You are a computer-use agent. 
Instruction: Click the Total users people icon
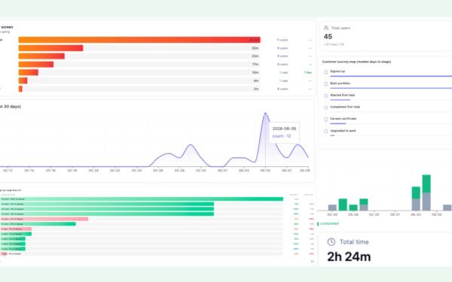326,28
